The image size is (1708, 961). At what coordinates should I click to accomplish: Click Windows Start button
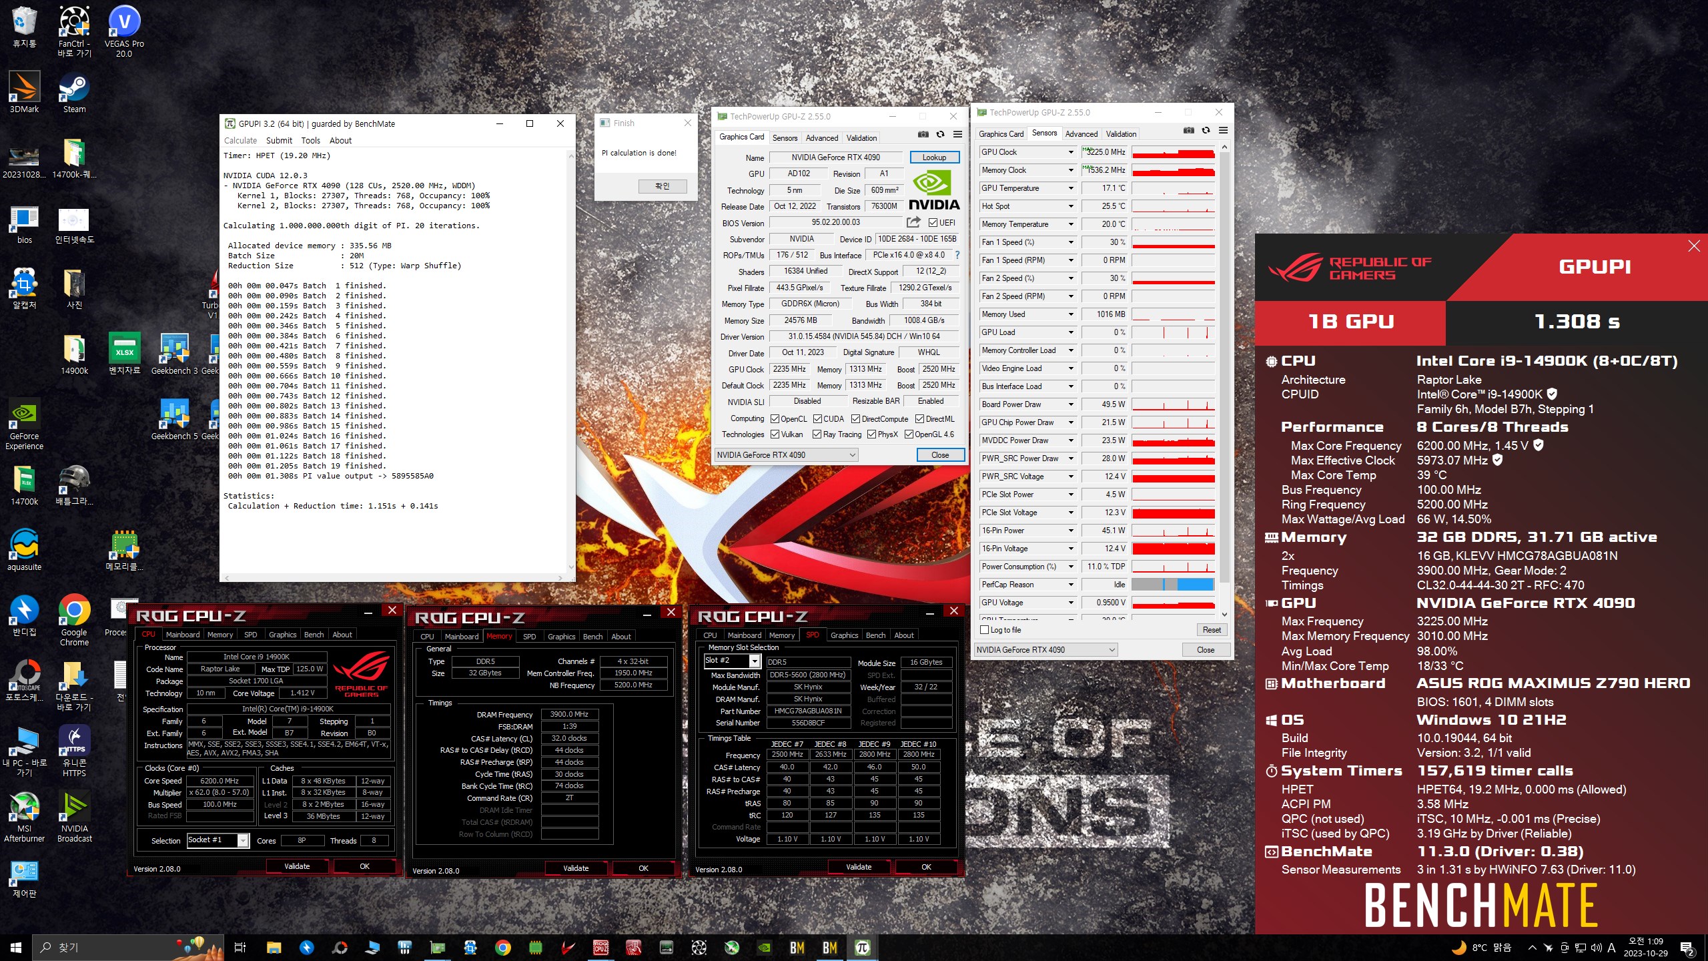tap(16, 947)
